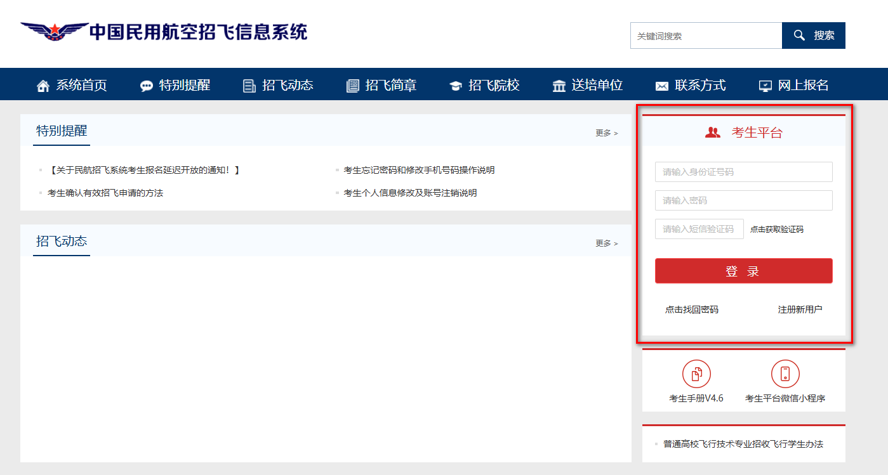Open the 考生手册V4.6 document icon

696,374
